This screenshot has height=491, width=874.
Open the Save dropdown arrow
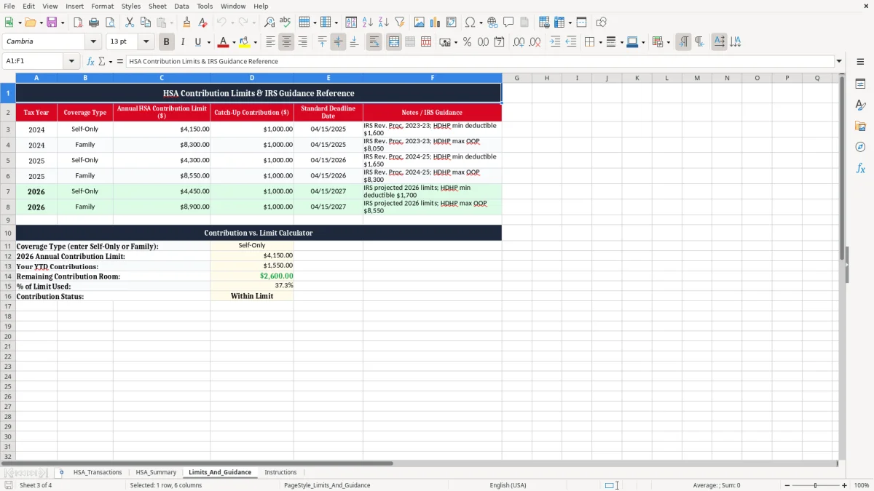[x=63, y=23]
